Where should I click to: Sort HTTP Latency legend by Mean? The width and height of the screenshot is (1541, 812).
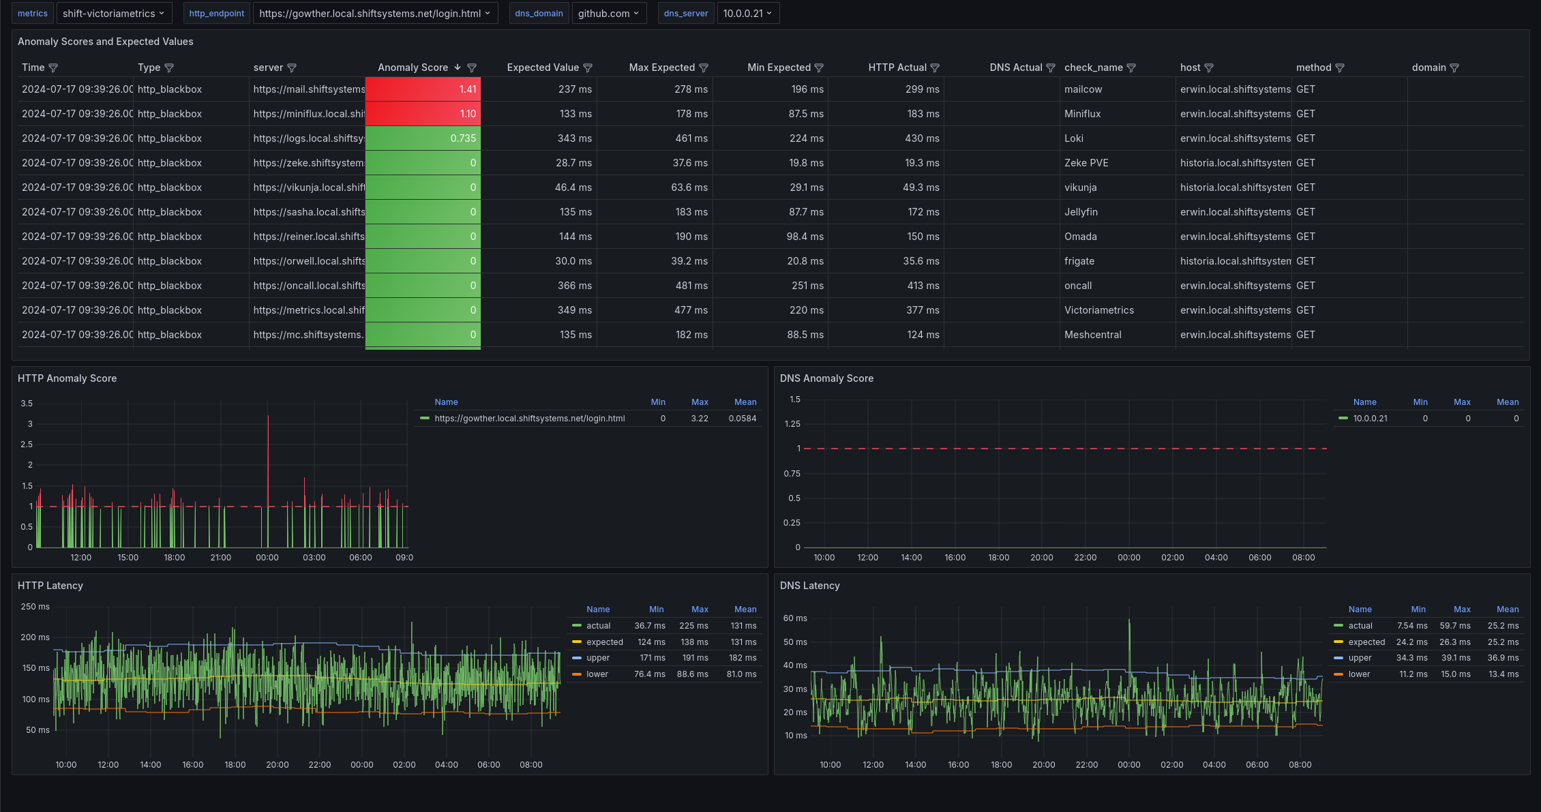(x=745, y=610)
